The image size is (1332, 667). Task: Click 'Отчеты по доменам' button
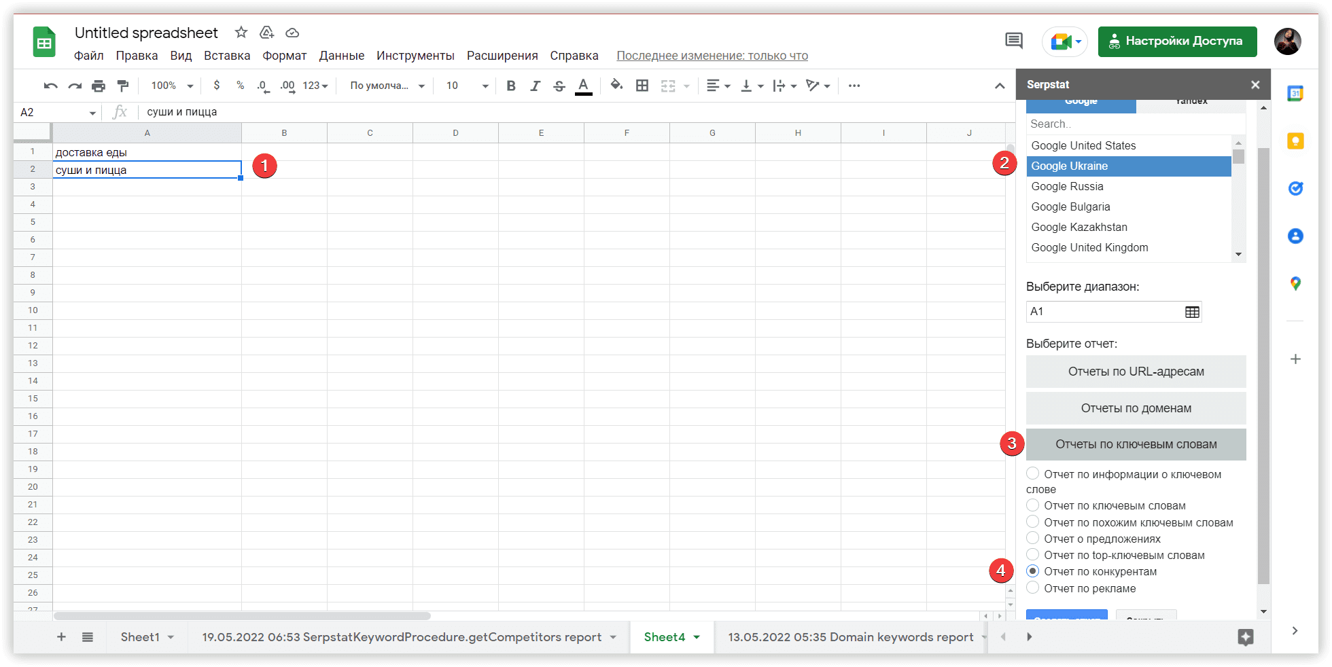1136,408
